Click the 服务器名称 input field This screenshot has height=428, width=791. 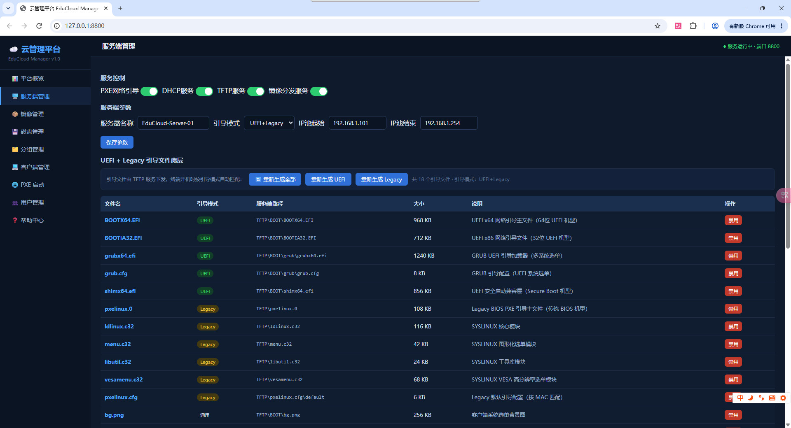tap(173, 123)
